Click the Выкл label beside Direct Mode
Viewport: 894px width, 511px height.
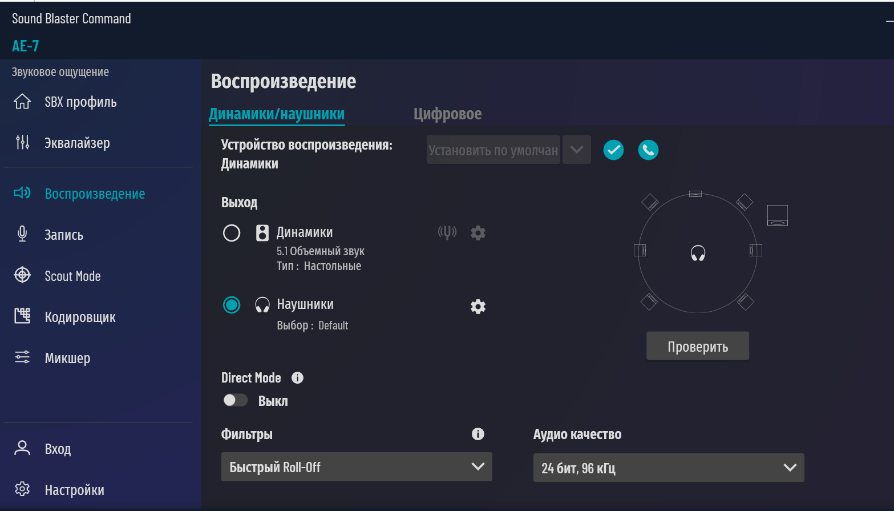coord(273,401)
